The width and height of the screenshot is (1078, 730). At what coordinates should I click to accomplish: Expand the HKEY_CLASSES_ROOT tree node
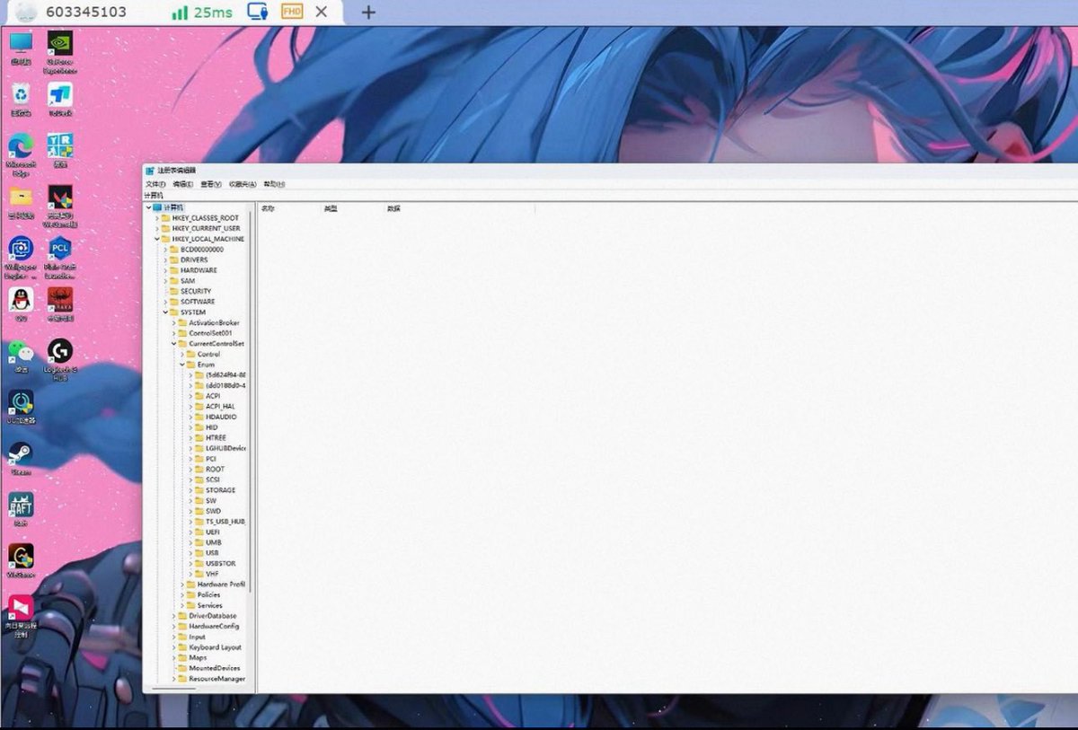point(157,218)
